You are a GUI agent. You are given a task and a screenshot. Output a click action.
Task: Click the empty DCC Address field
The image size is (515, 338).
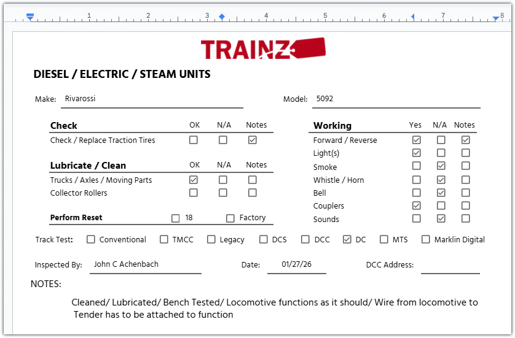tap(450, 266)
